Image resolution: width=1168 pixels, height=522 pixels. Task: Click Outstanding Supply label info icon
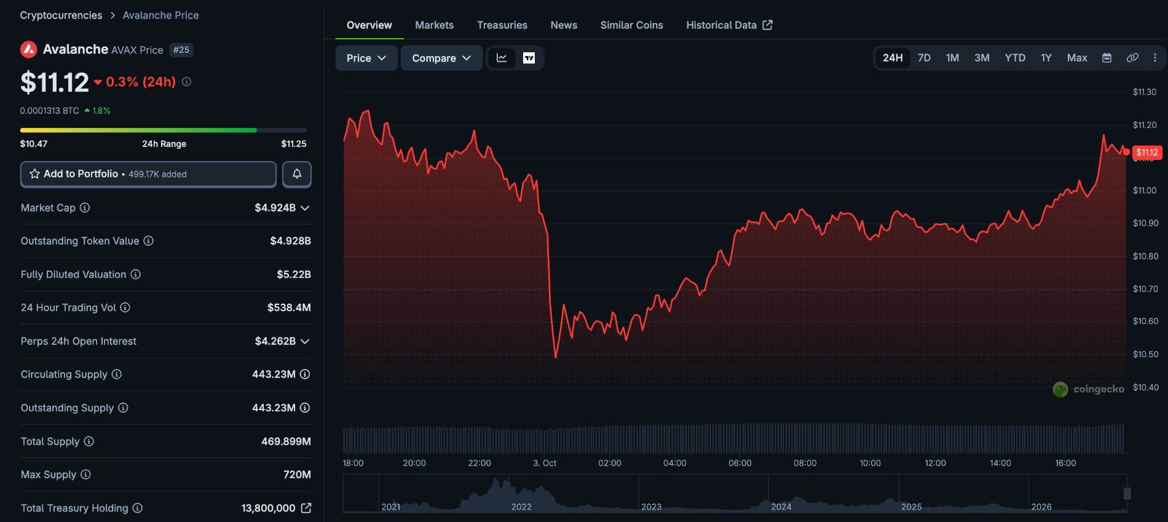point(124,408)
